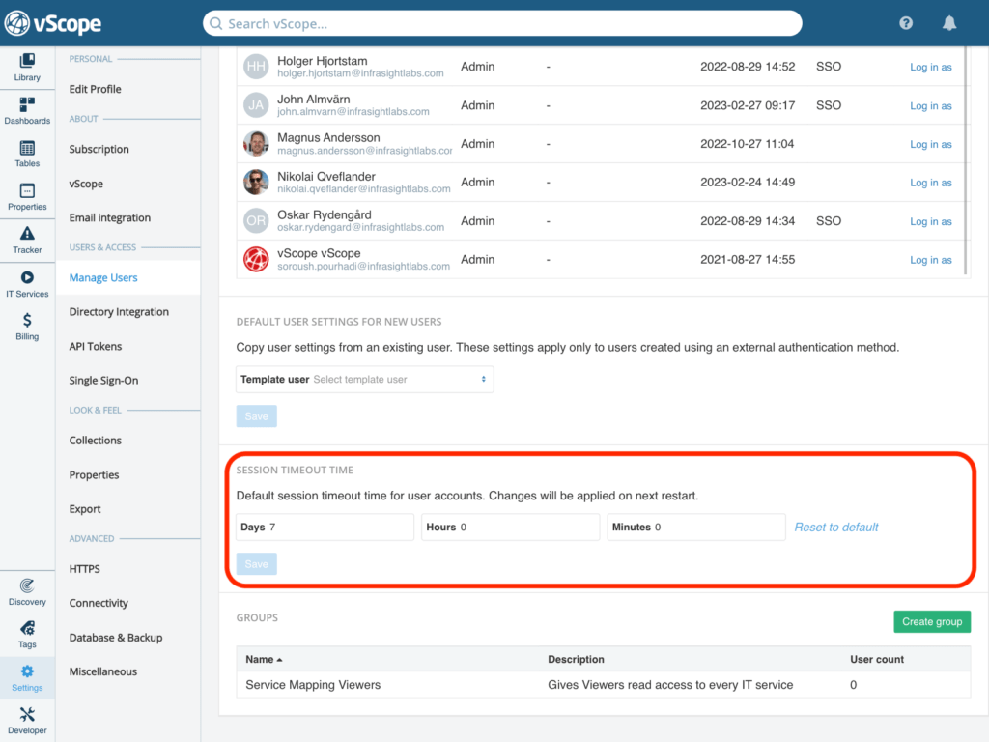Open Export settings page
The height and width of the screenshot is (742, 989).
[85, 509]
